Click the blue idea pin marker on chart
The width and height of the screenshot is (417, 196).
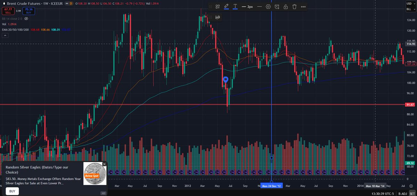(x=225, y=80)
